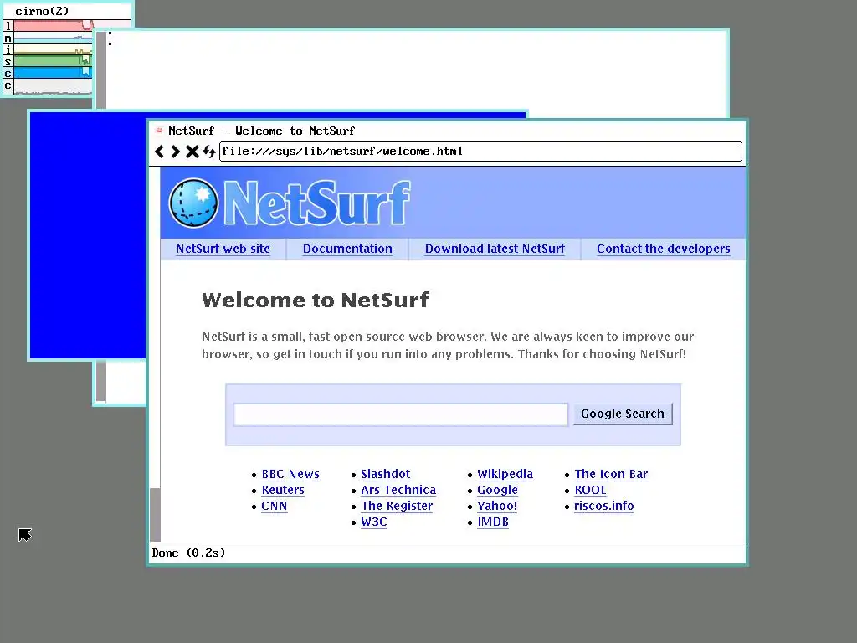Open the Download latest NetSurf link

(495, 249)
